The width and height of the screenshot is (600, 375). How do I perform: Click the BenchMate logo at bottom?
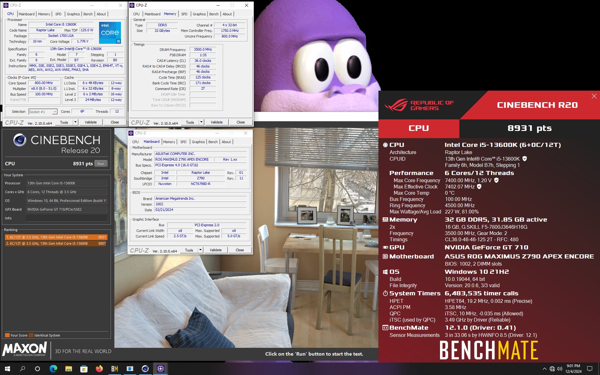[489, 350]
